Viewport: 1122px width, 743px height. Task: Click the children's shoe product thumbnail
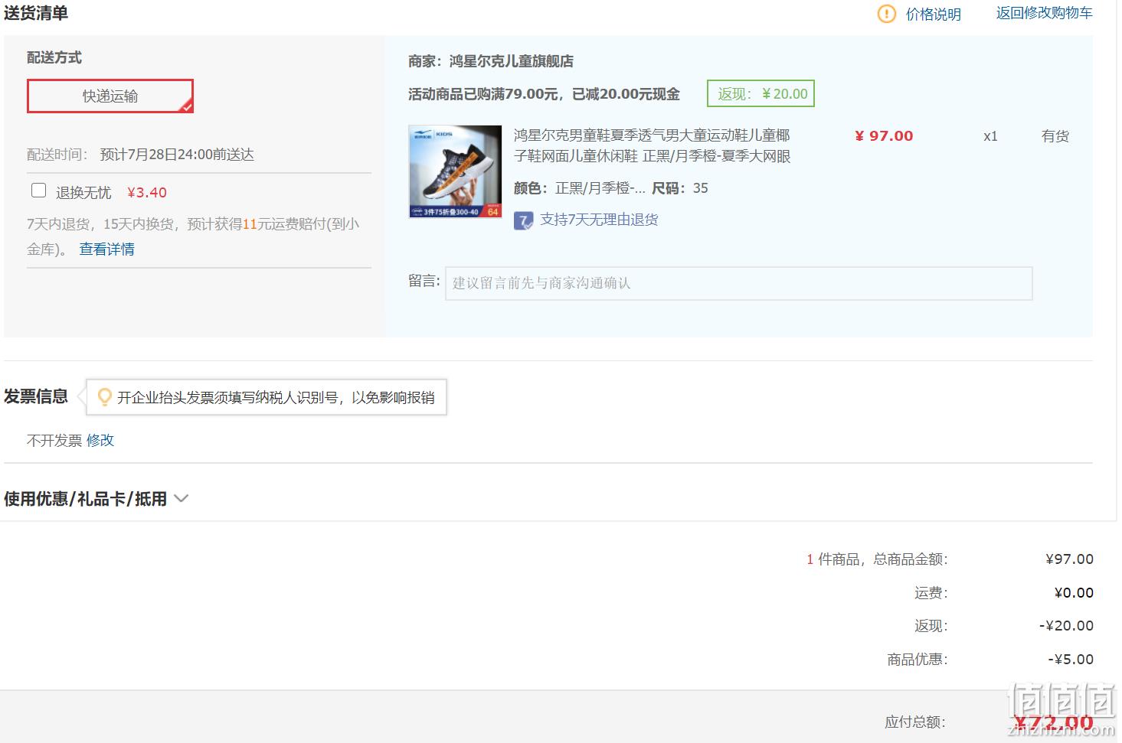tap(455, 171)
